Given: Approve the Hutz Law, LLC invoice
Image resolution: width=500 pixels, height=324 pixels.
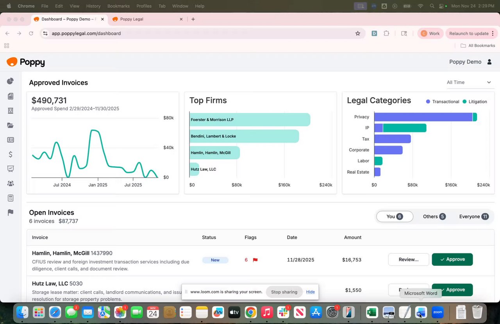Looking at the screenshot, I should [452, 290].
